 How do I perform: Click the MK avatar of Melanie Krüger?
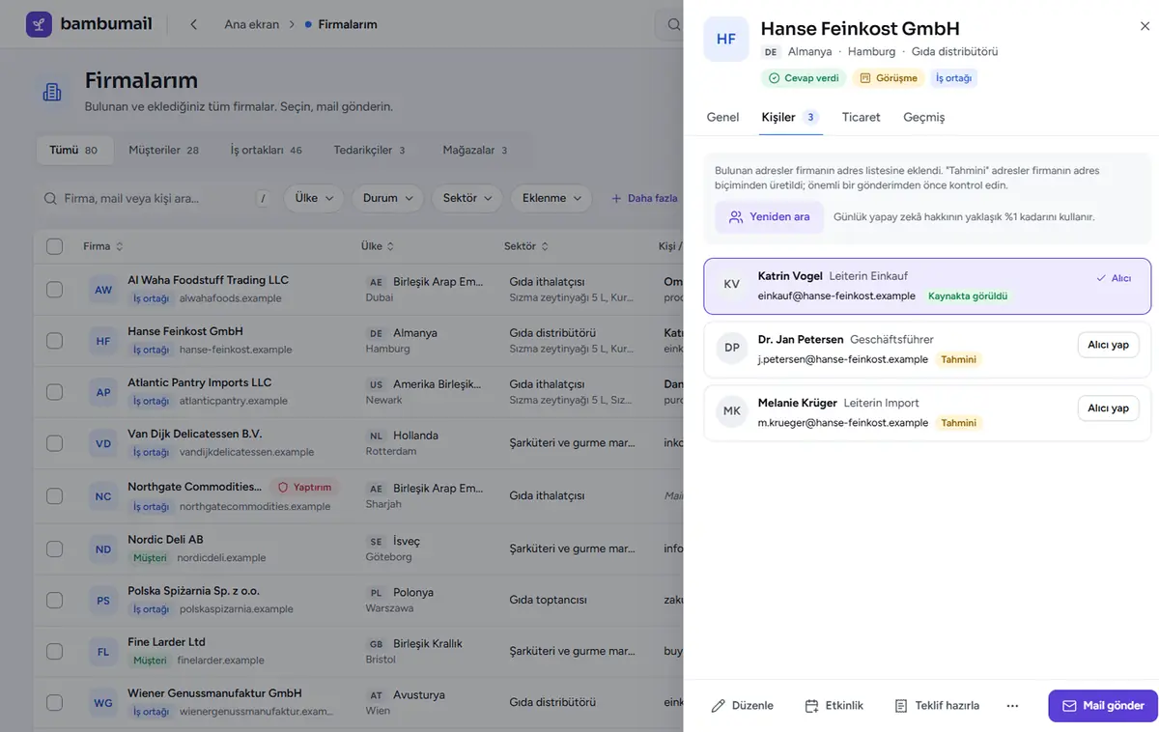(732, 411)
